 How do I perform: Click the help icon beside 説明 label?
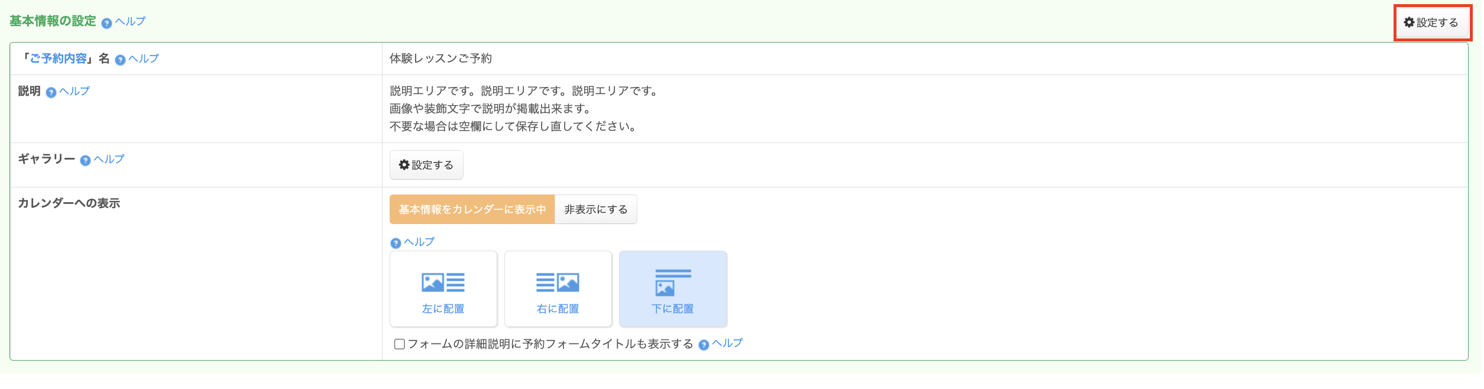point(51,93)
